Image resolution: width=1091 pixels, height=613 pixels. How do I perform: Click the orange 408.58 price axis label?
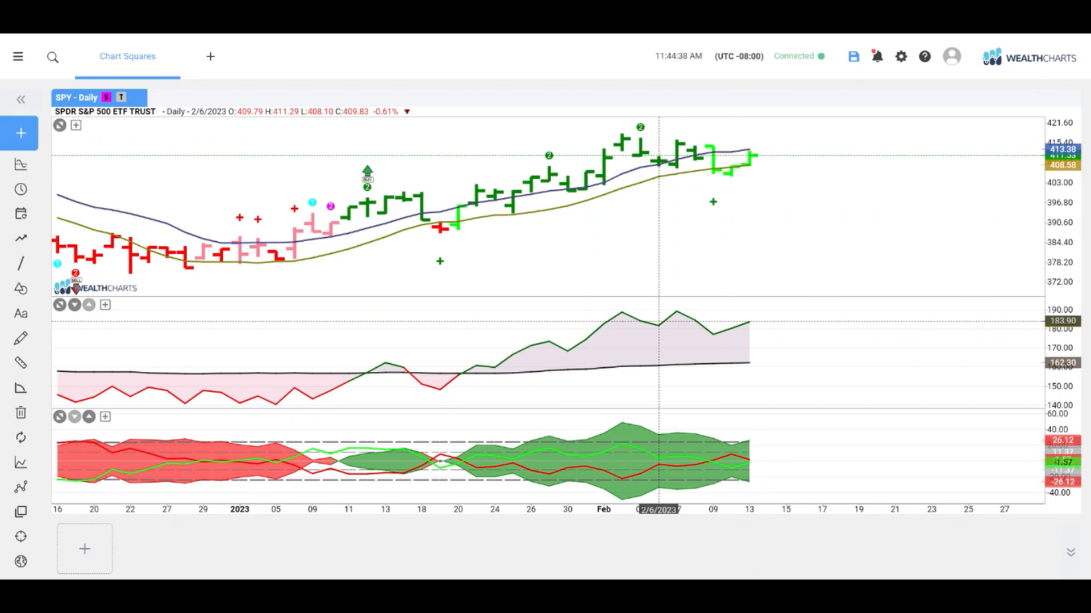1063,165
